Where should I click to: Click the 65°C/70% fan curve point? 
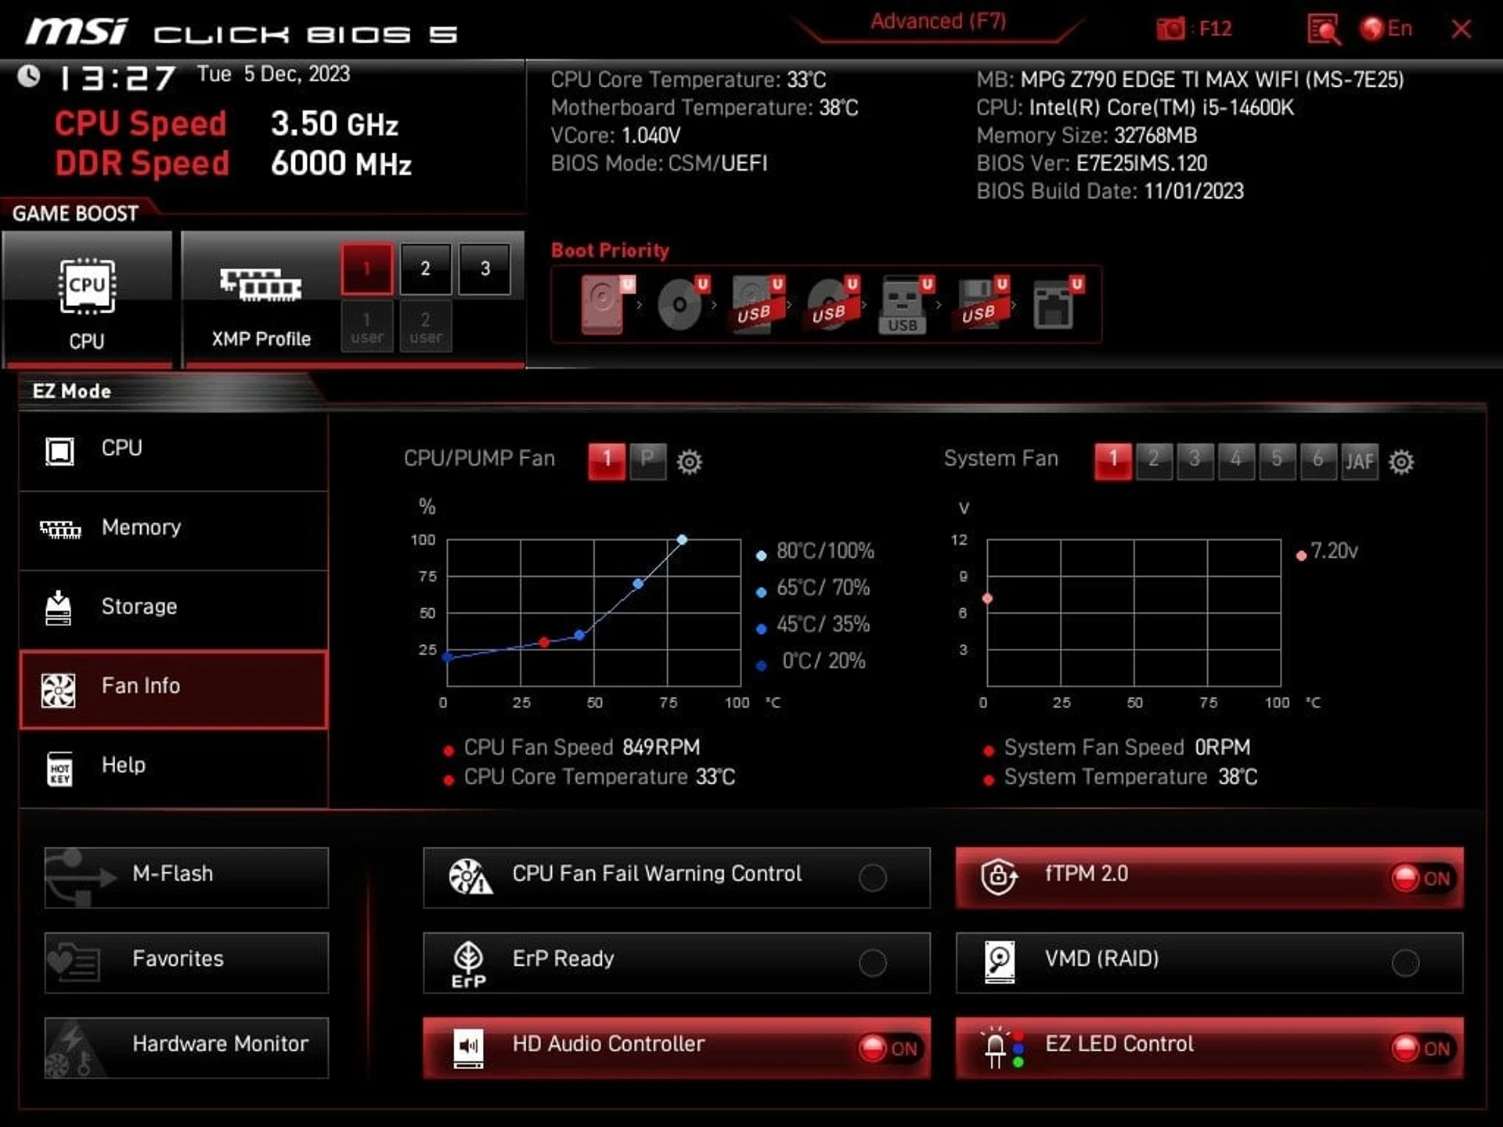click(x=638, y=584)
